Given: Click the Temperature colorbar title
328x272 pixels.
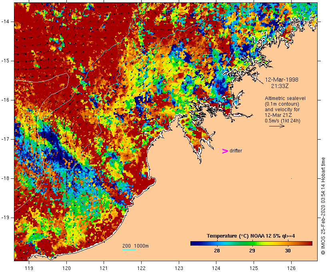Looking at the screenshot, I should (x=251, y=236).
